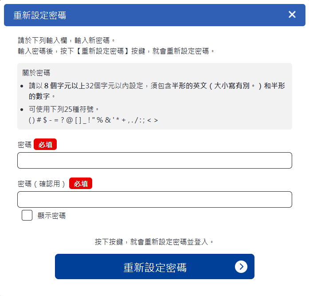Click the 輸入密碼後 instruction line
309x296 pixels.
point(116,51)
